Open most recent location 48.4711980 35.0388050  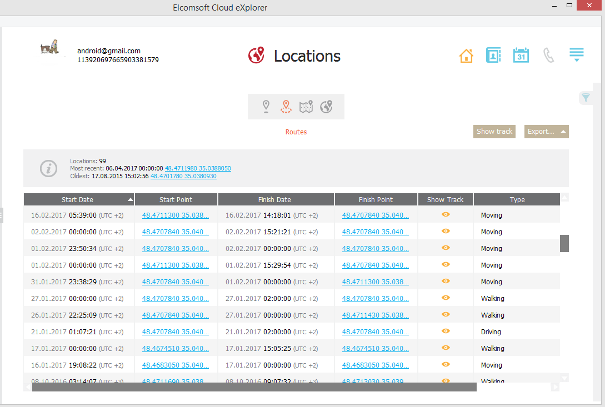point(198,169)
